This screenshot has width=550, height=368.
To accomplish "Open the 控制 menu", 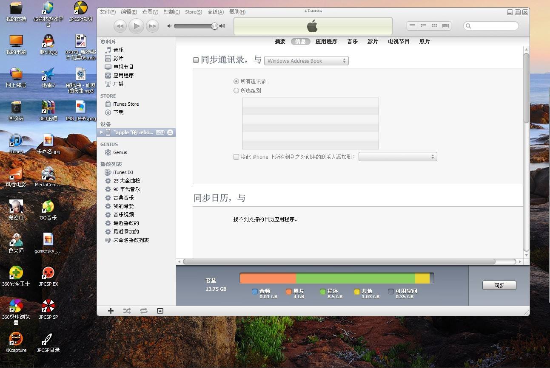I will click(x=171, y=12).
